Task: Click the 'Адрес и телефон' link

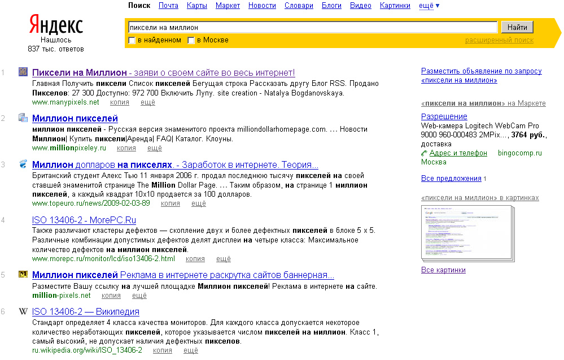Action: (458, 153)
